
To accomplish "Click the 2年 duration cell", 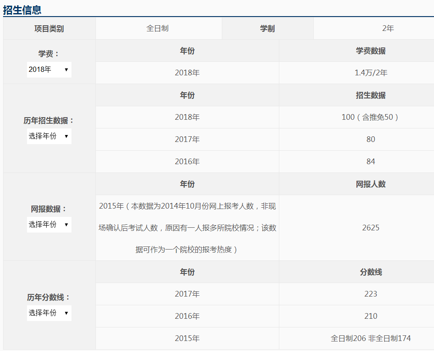I will coord(387,29).
